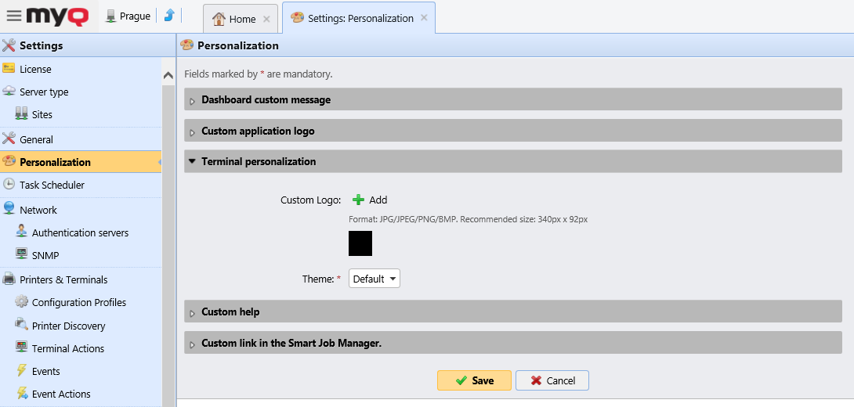Image resolution: width=854 pixels, height=407 pixels.
Task: Close the Settings: Personalization tab
Action: (425, 17)
